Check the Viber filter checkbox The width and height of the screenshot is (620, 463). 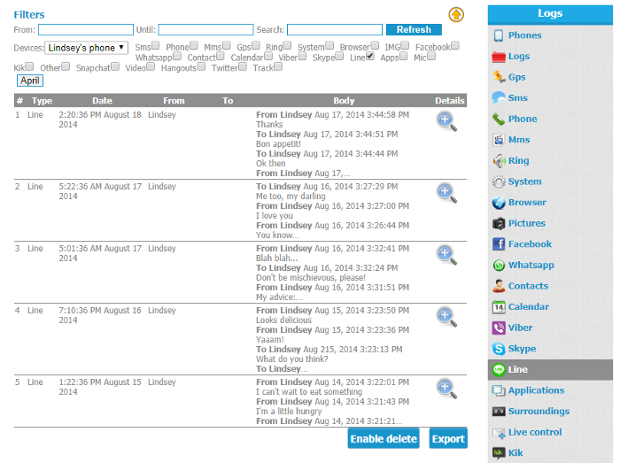(x=303, y=56)
